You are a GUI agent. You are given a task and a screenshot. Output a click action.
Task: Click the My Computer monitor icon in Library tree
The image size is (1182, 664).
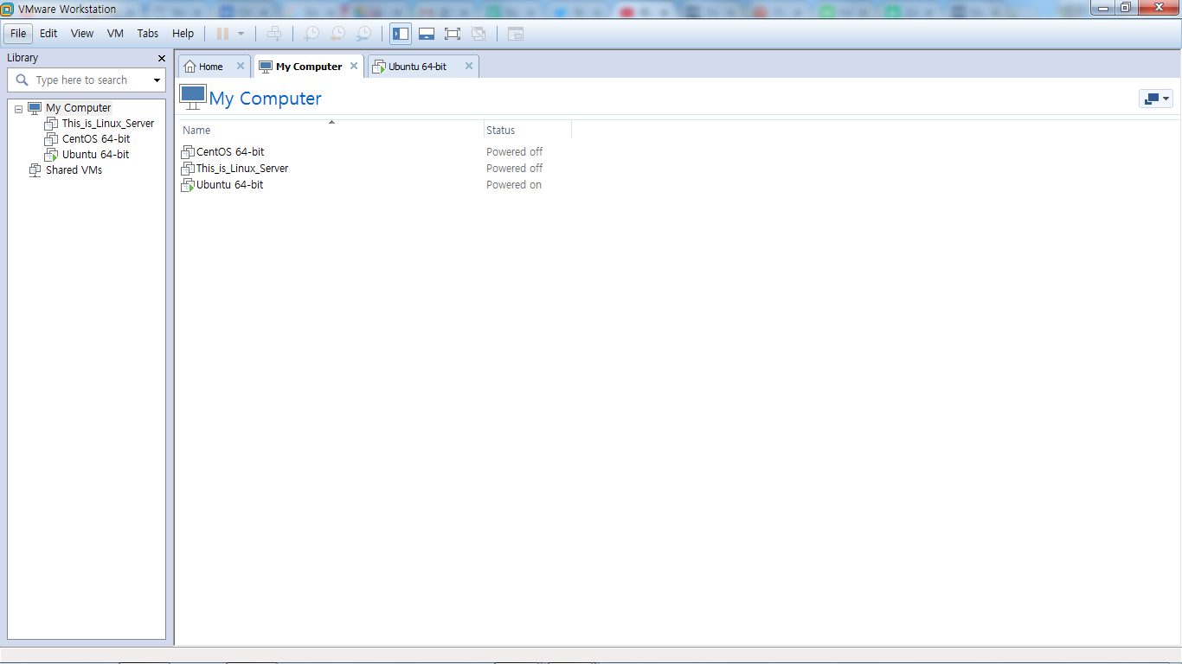click(35, 108)
